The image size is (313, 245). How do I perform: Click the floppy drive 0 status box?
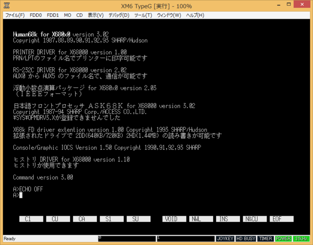click(127, 239)
